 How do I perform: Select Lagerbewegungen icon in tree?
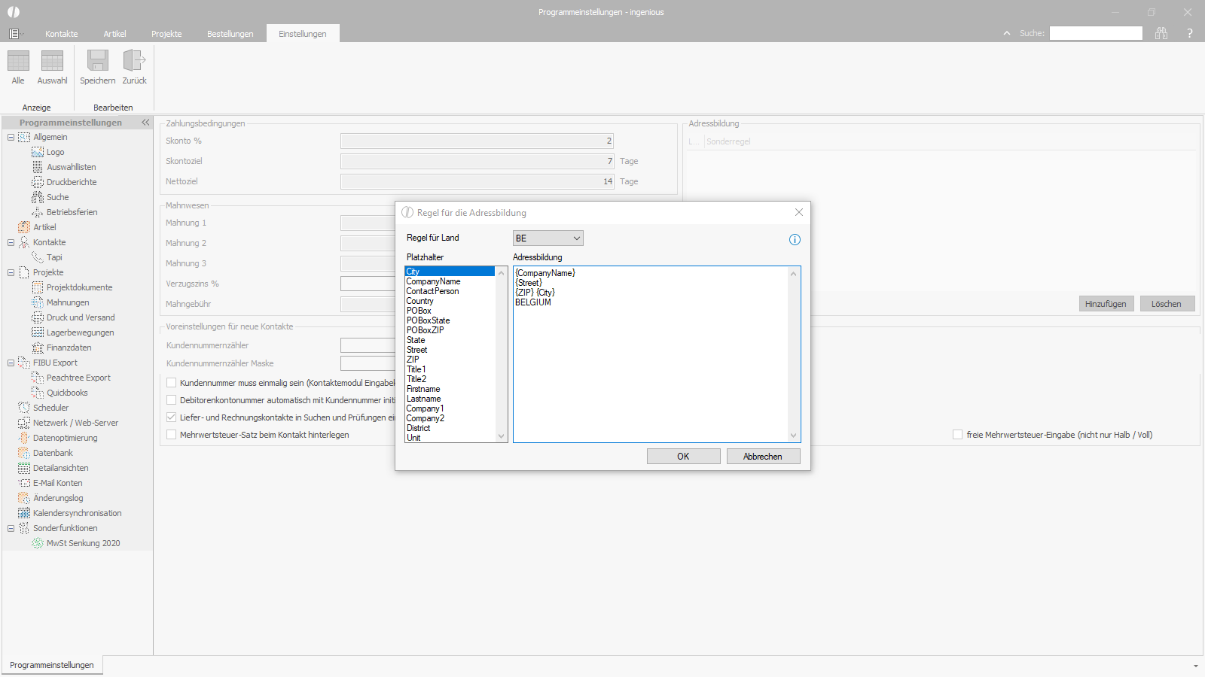[38, 332]
